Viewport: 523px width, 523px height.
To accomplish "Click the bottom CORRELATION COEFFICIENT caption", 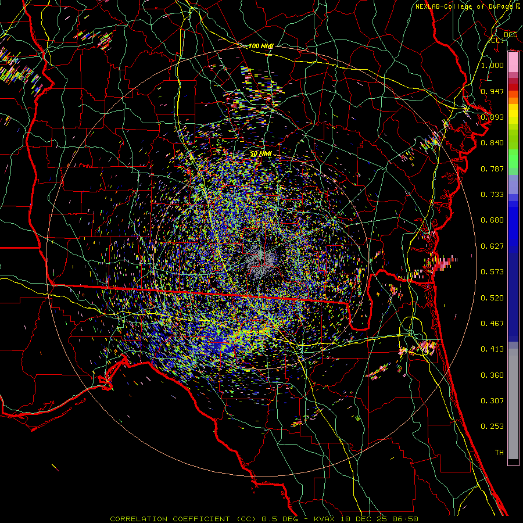I will pyautogui.click(x=264, y=519).
